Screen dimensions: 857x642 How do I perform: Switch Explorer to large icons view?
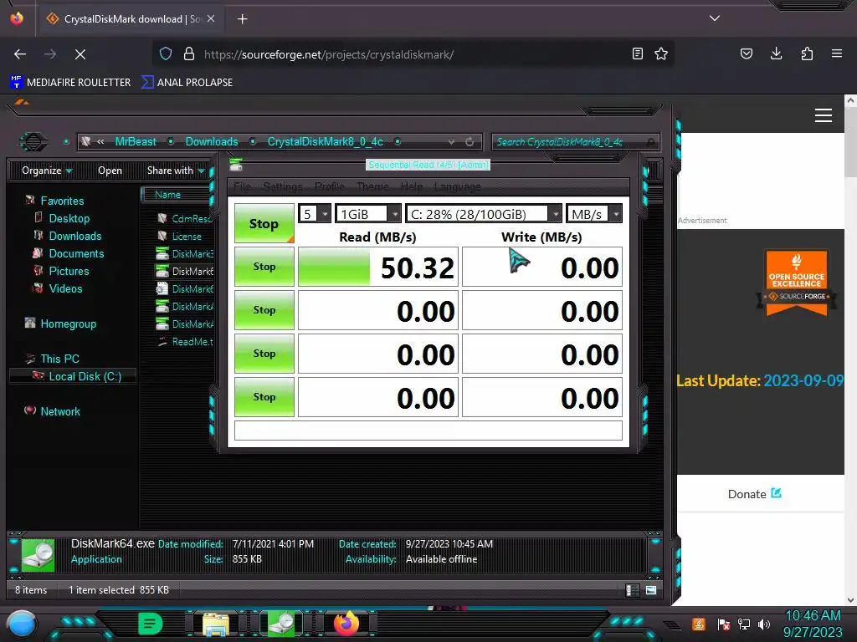[x=651, y=590]
